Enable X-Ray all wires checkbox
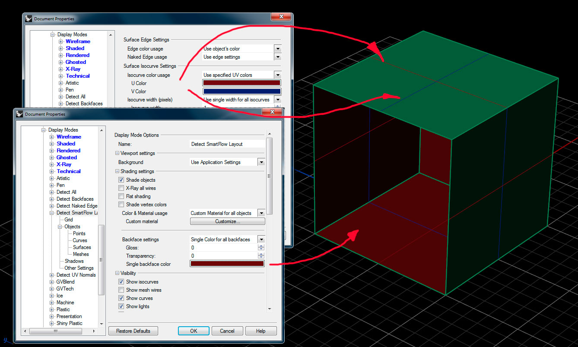 121,188
